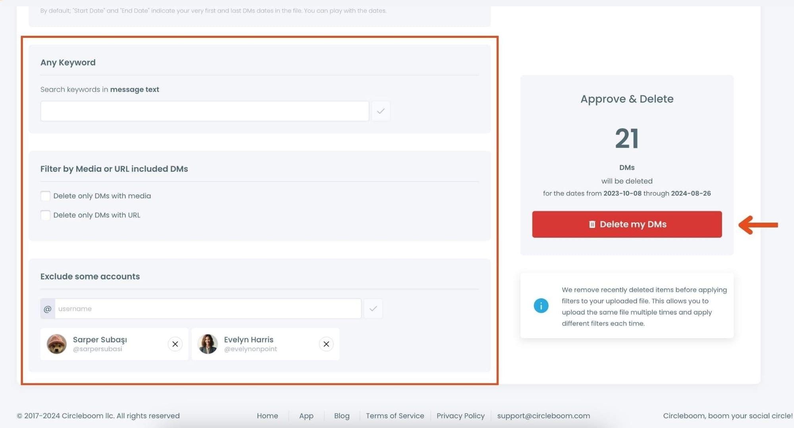This screenshot has width=794, height=428.
Task: Open Terms of Service link
Action: click(395, 416)
